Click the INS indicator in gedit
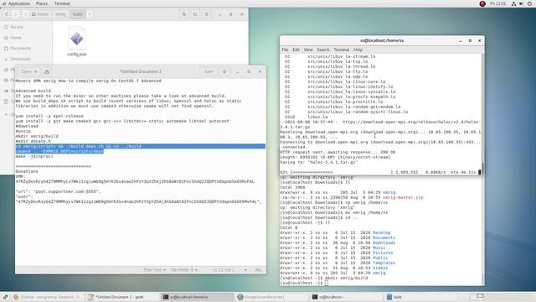The image size is (536, 302). coord(259,270)
